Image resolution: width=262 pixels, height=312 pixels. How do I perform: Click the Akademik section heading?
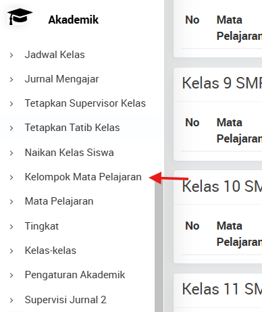[74, 20]
